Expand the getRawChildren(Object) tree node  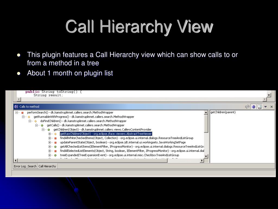(50, 134)
